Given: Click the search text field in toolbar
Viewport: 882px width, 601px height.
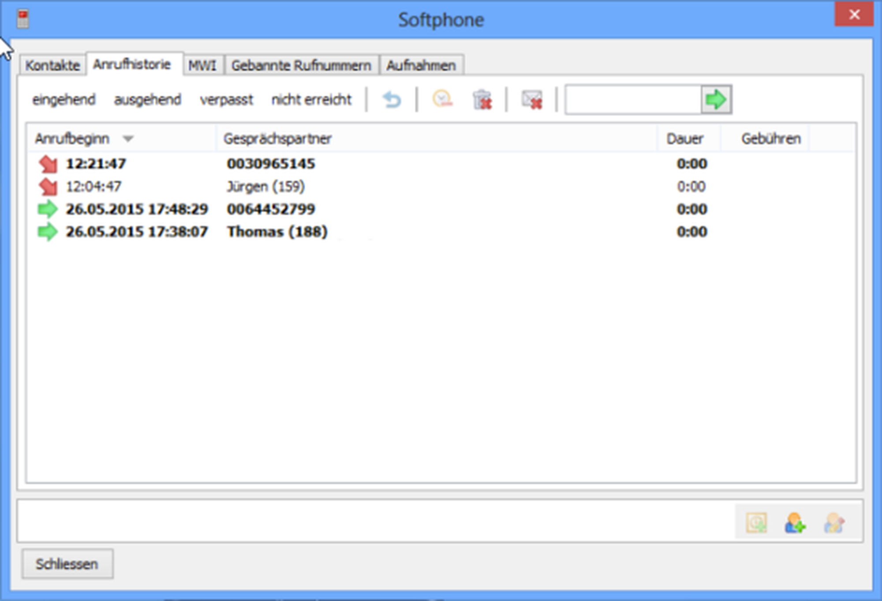Looking at the screenshot, I should tap(632, 100).
